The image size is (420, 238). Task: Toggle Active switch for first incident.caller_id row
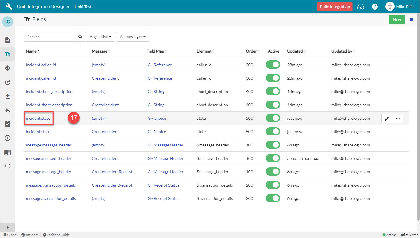273,65
